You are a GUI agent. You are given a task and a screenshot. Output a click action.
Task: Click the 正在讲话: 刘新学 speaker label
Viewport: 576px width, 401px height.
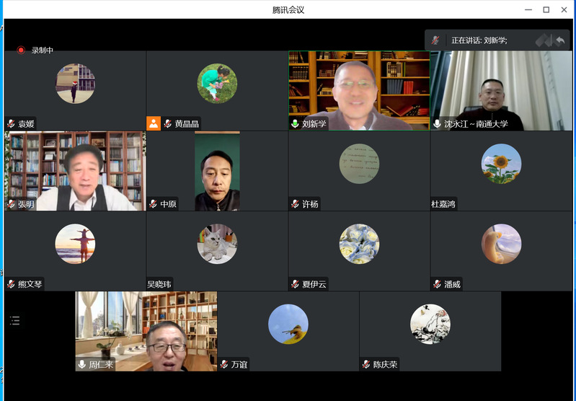[479, 40]
